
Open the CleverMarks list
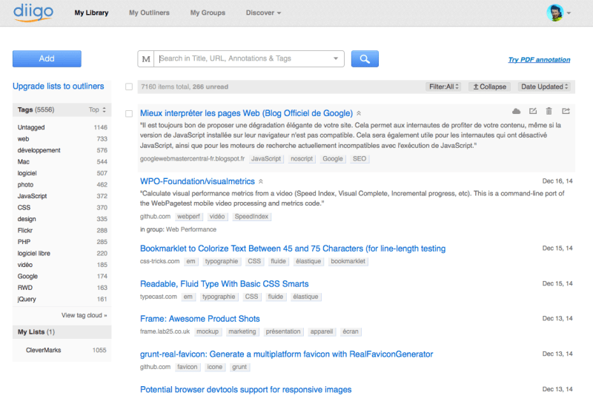(44, 350)
